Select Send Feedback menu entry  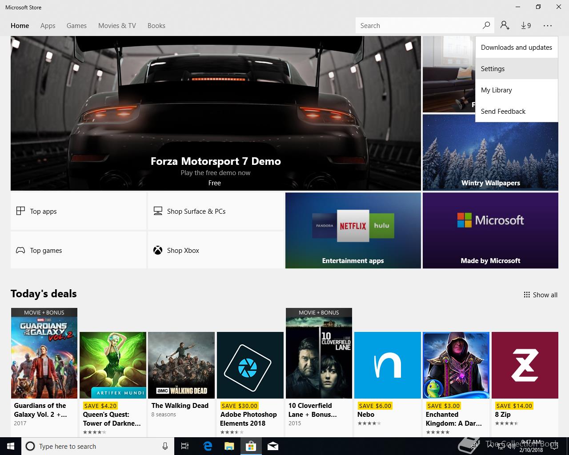517,111
